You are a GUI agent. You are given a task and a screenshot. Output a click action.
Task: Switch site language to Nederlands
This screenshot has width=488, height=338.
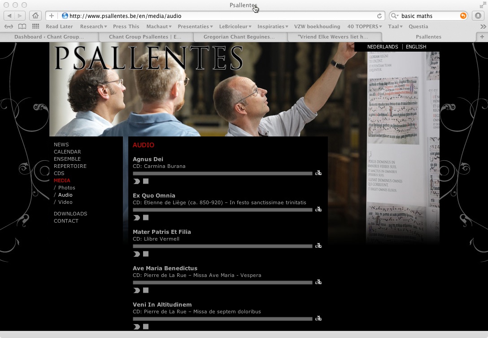pyautogui.click(x=382, y=47)
